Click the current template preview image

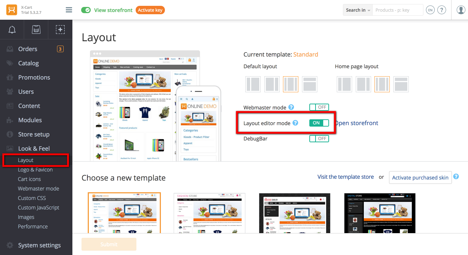[x=155, y=106]
